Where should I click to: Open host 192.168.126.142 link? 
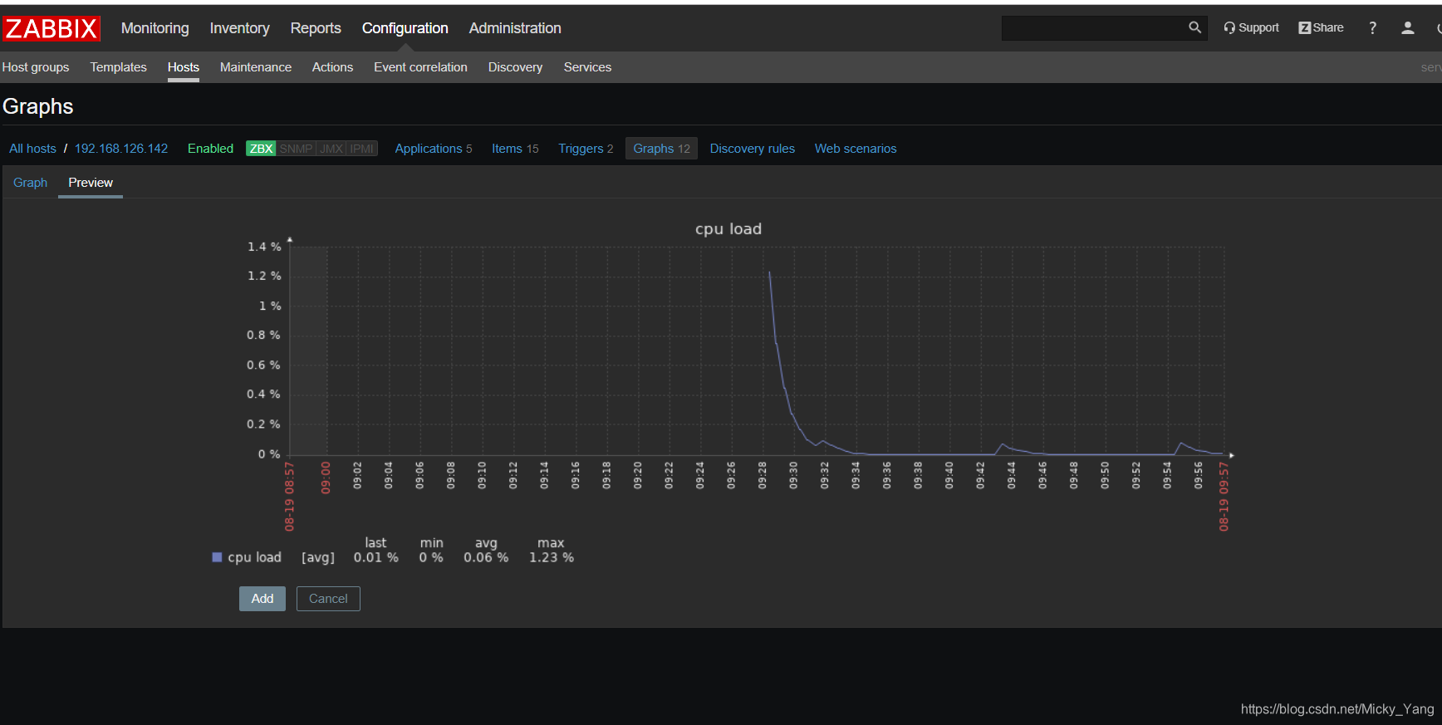click(121, 149)
